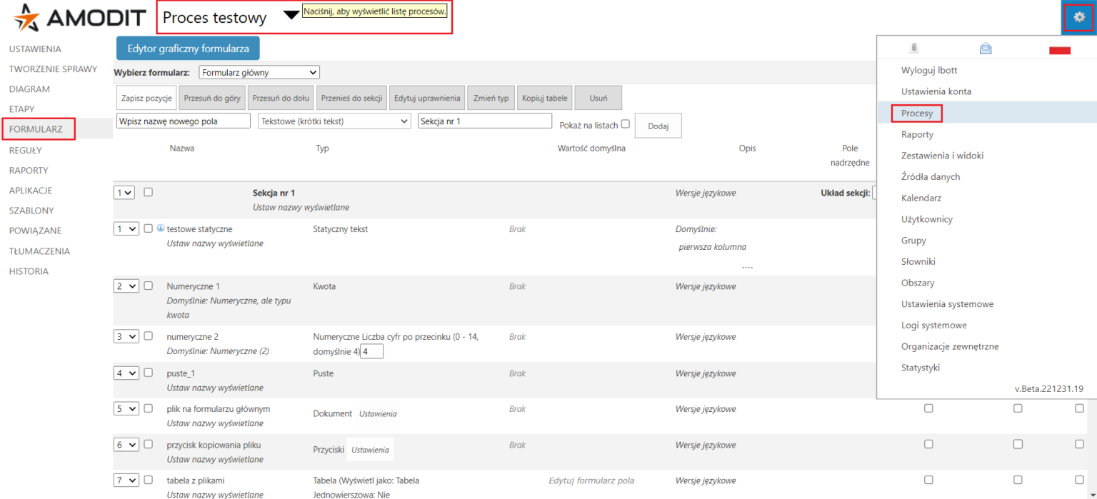1097x499 pixels.
Task: Check the Sekcja nr 1 row checkbox
Action: 148,192
